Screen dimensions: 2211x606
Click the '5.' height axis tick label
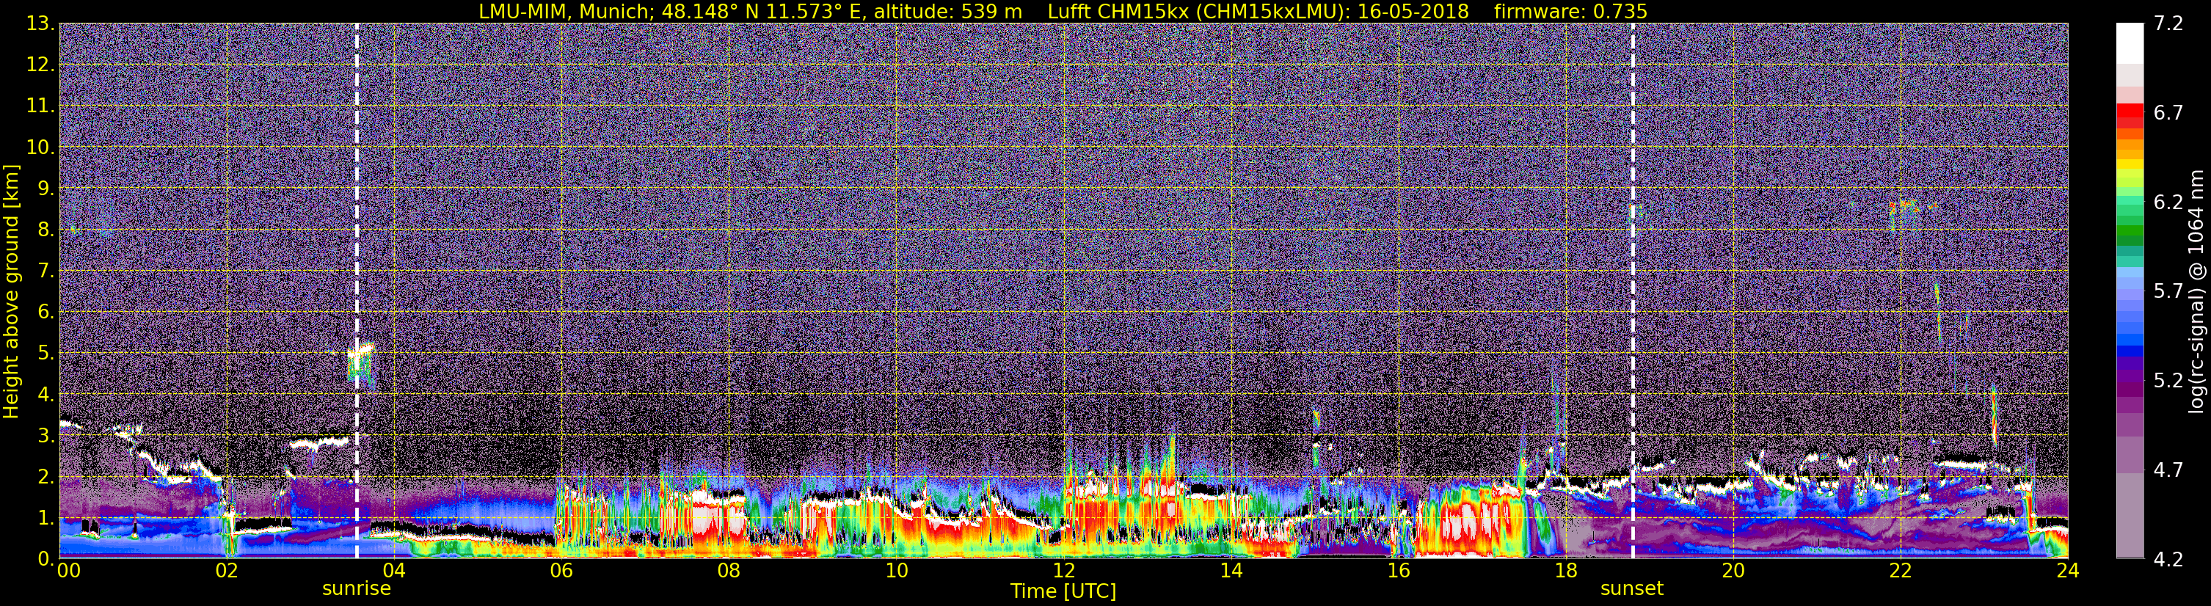click(45, 353)
